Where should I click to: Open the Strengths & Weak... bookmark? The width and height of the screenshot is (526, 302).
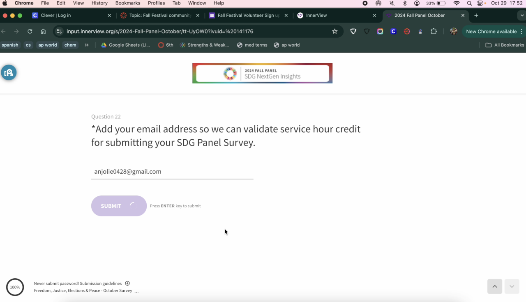pos(205,45)
